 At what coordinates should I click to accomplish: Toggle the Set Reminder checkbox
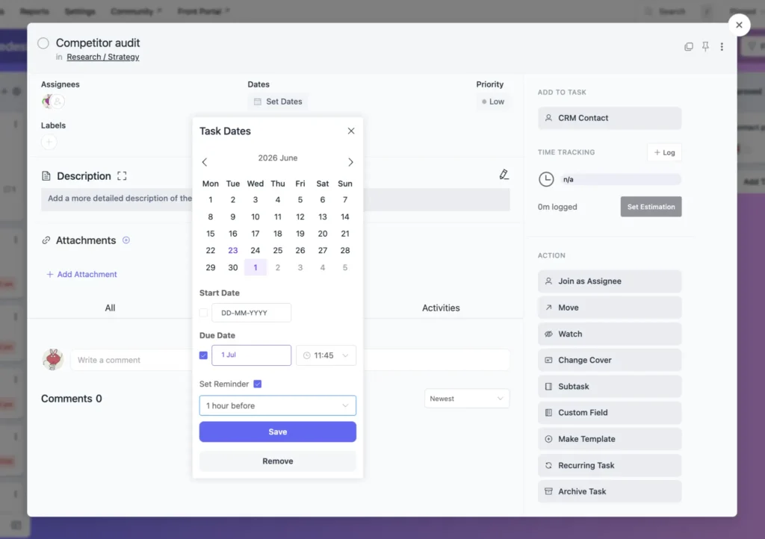[258, 384]
